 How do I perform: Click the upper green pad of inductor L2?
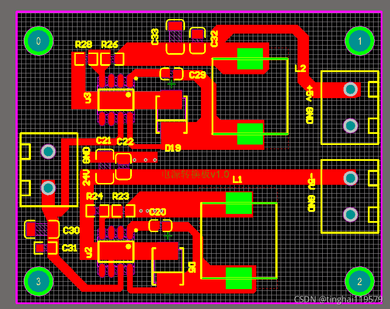(x=250, y=59)
